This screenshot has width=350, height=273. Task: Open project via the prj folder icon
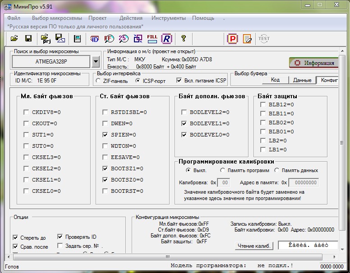(46, 39)
